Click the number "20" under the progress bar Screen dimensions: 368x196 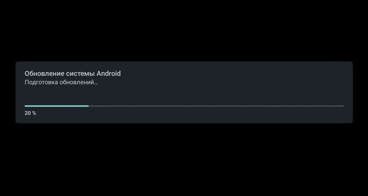28,113
